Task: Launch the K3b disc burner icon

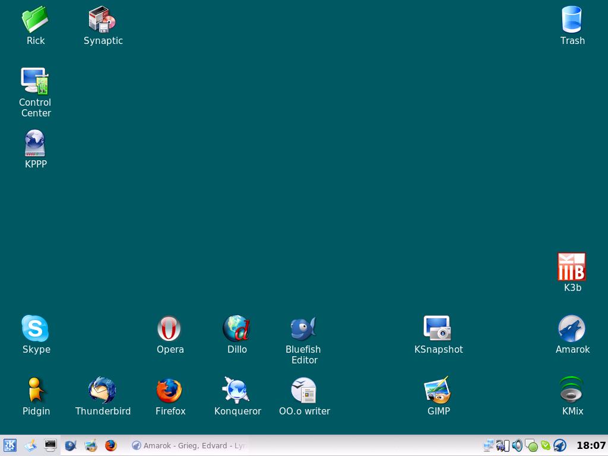Action: point(572,267)
